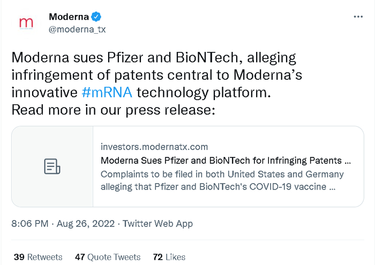Screen dimensions: 375x265
Task: Open the Twitter Web App source link
Action: [157, 224]
